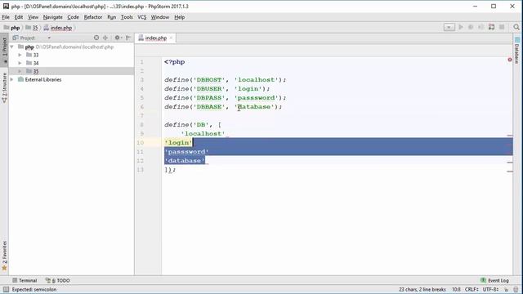Click the selected 'login' text on line 10
This screenshot has height=294, width=523.
[179, 143]
